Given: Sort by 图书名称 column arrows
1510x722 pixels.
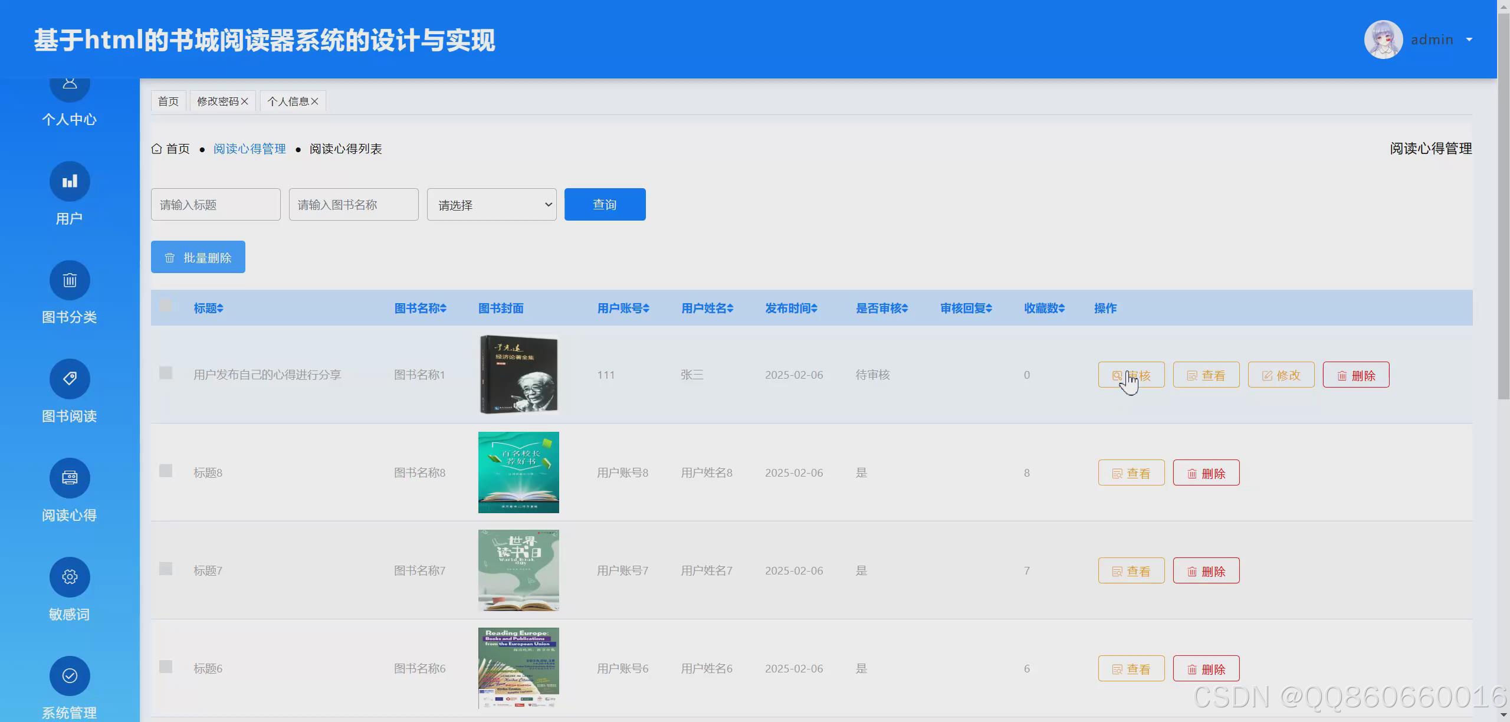Looking at the screenshot, I should pyautogui.click(x=444, y=309).
